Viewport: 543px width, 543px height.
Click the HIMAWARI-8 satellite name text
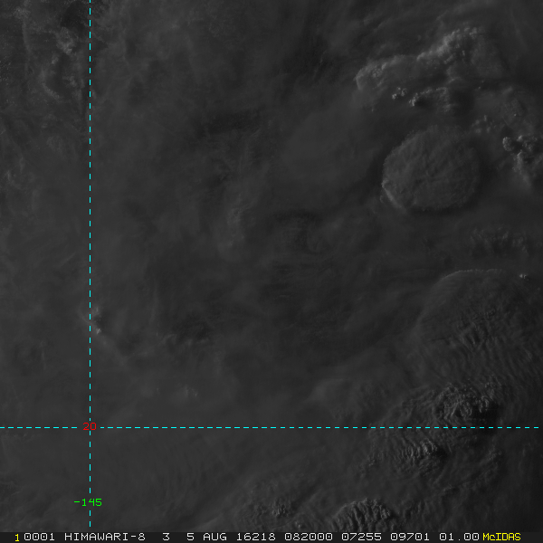point(105,537)
